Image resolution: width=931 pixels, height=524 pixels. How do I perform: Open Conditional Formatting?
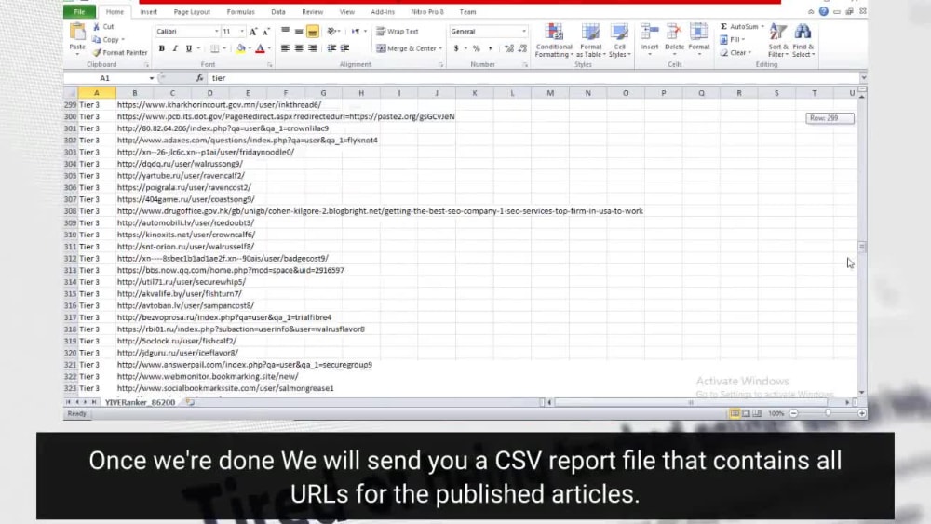tap(554, 40)
